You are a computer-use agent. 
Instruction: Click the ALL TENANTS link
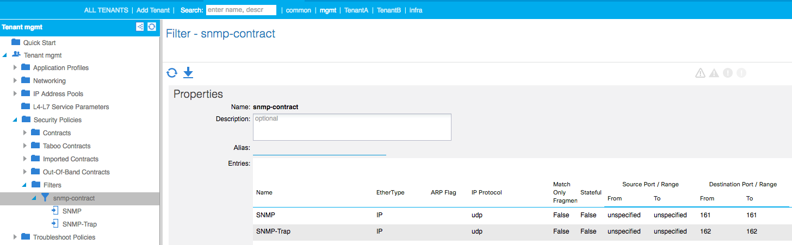106,10
